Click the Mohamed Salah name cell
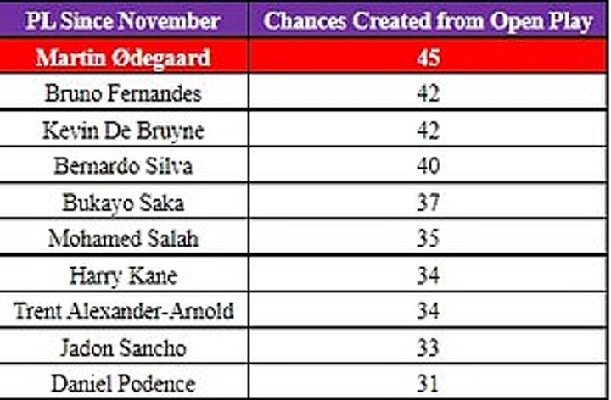This screenshot has width=611, height=400. pyautogui.click(x=124, y=239)
